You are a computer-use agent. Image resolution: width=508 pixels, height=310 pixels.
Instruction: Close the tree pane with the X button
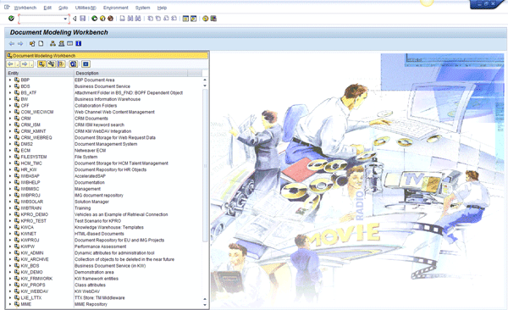pos(86,64)
